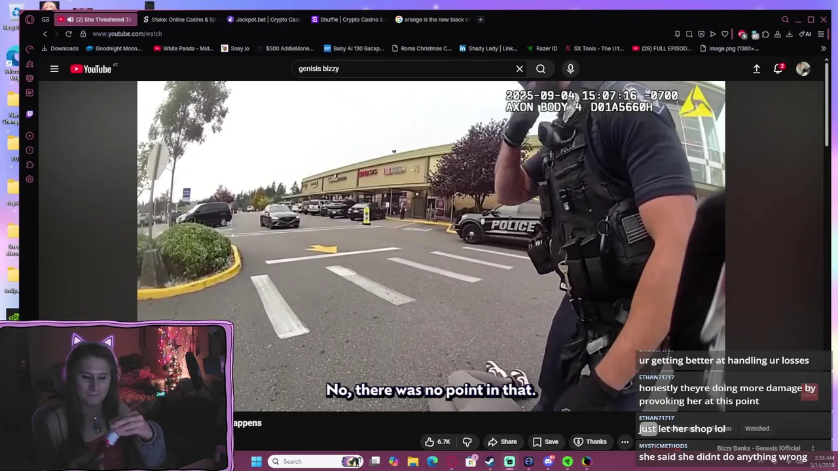Image resolution: width=838 pixels, height=471 pixels.
Task: Reload the page in browser toolbar
Action: pyautogui.click(x=68, y=34)
